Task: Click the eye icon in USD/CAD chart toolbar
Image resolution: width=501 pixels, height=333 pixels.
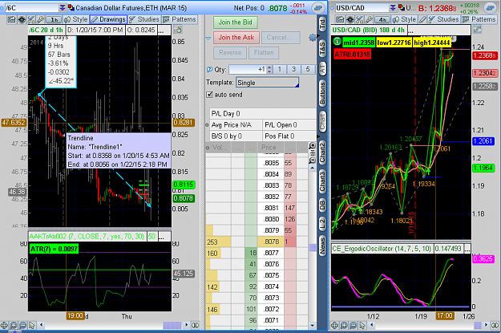Action: (x=349, y=19)
